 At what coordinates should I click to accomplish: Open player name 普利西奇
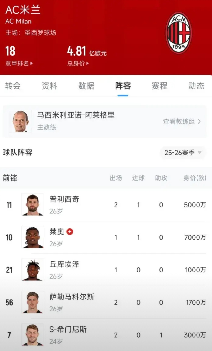[x=64, y=199]
